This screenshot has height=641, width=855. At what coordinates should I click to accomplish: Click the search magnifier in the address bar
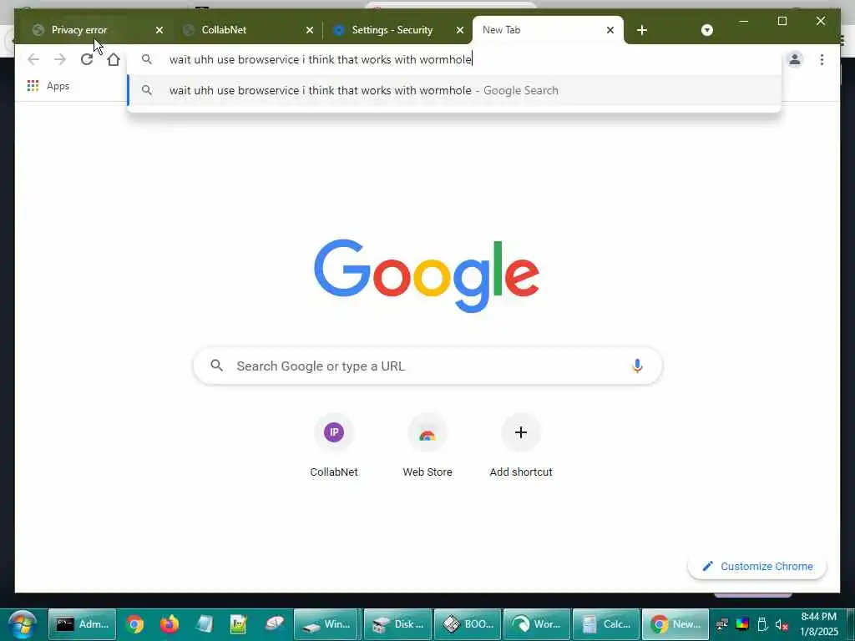147,59
